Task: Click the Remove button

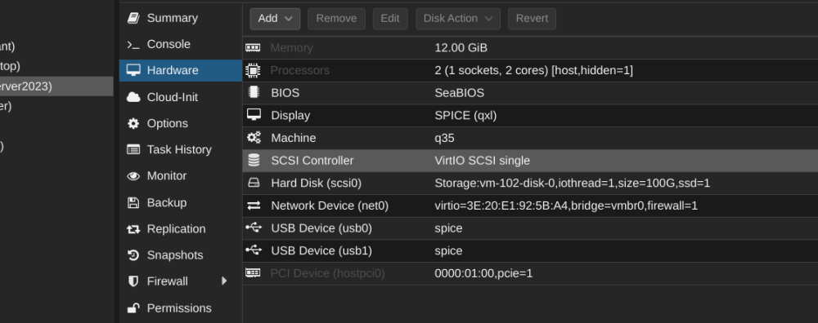Action: [336, 19]
